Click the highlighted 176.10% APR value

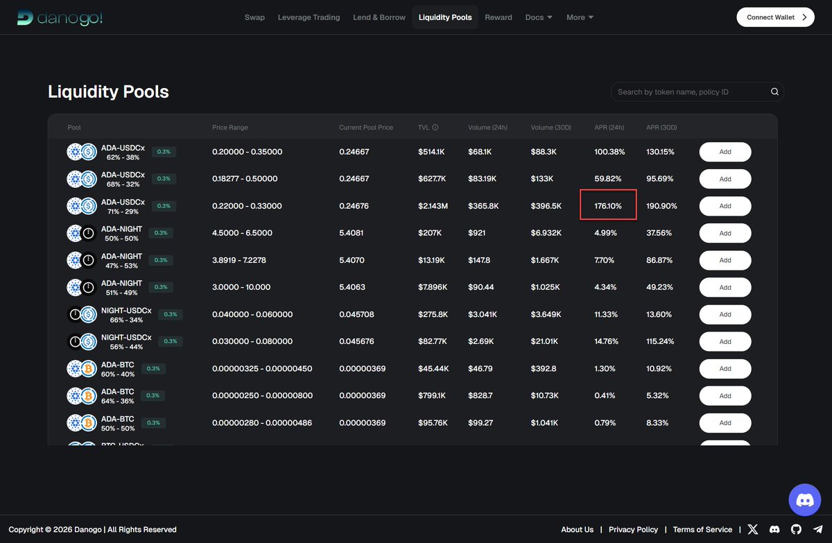point(609,205)
